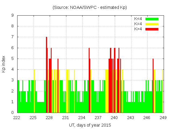Image resolution: width=172 pixels, height=129 pixels.
Task: Click day 222 on the x-axis
Action: click(x=17, y=118)
